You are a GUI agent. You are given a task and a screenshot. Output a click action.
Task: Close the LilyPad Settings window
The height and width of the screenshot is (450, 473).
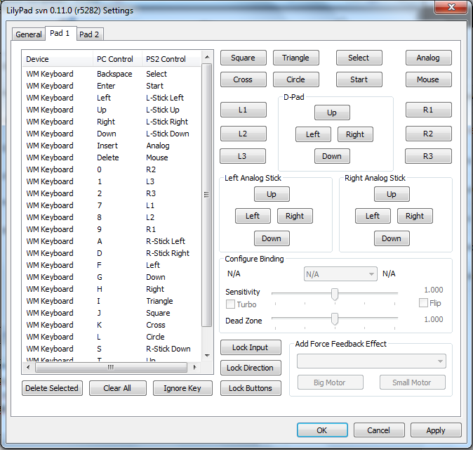pos(451,6)
